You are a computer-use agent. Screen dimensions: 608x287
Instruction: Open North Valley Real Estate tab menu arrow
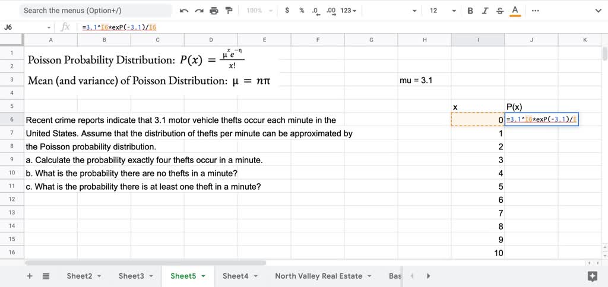(369, 276)
